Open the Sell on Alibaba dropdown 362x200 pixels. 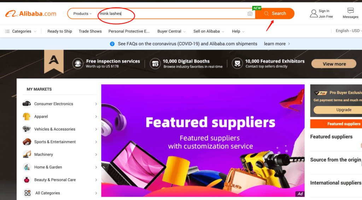click(209, 31)
